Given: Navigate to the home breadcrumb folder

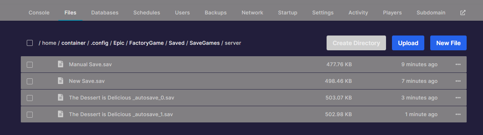Looking at the screenshot, I should pyautogui.click(x=49, y=43).
